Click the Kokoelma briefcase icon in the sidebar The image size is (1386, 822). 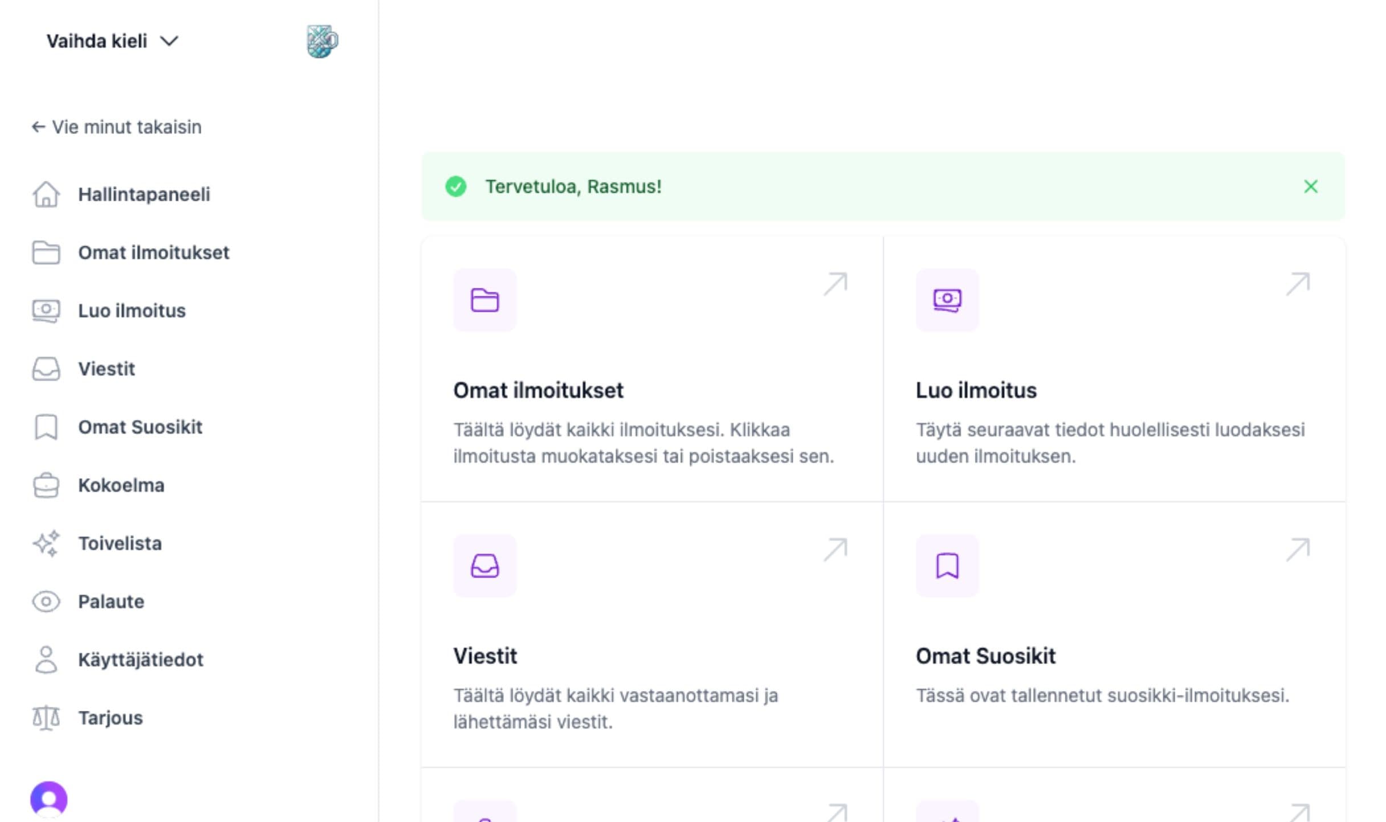tap(46, 485)
